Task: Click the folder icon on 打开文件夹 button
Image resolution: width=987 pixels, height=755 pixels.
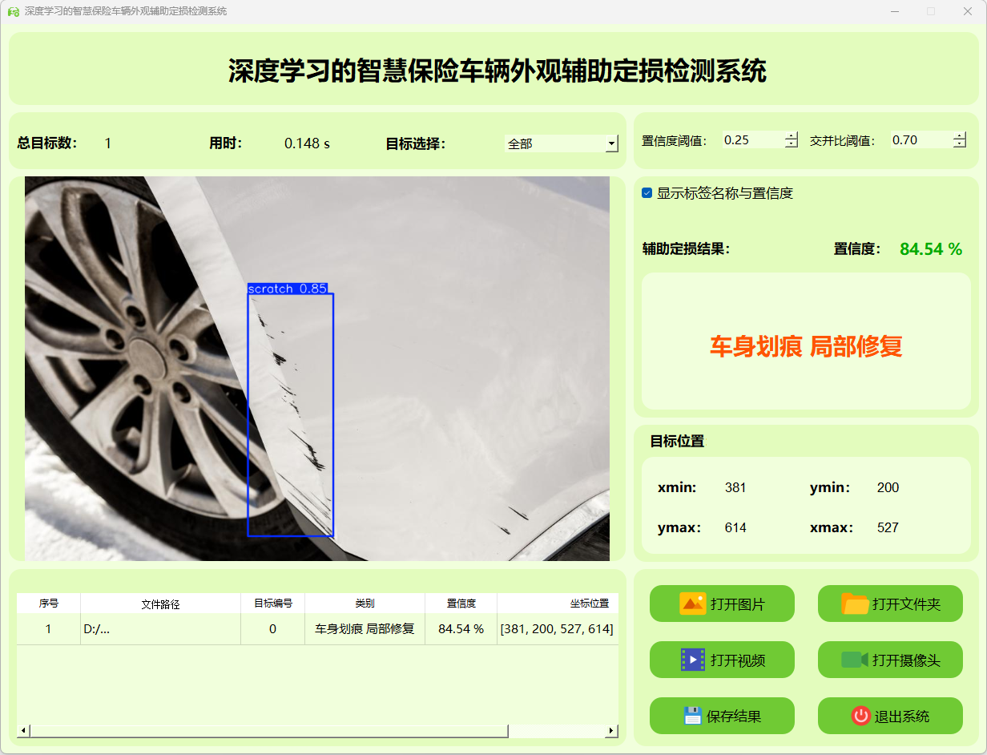Action: point(855,604)
